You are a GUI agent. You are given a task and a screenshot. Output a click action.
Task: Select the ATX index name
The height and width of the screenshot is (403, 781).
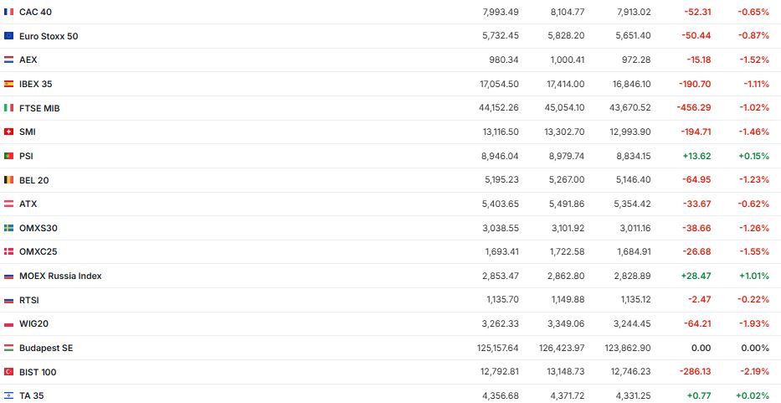coord(28,204)
